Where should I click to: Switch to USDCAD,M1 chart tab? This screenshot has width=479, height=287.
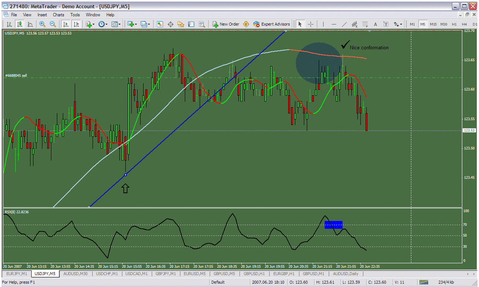[x=137, y=274]
